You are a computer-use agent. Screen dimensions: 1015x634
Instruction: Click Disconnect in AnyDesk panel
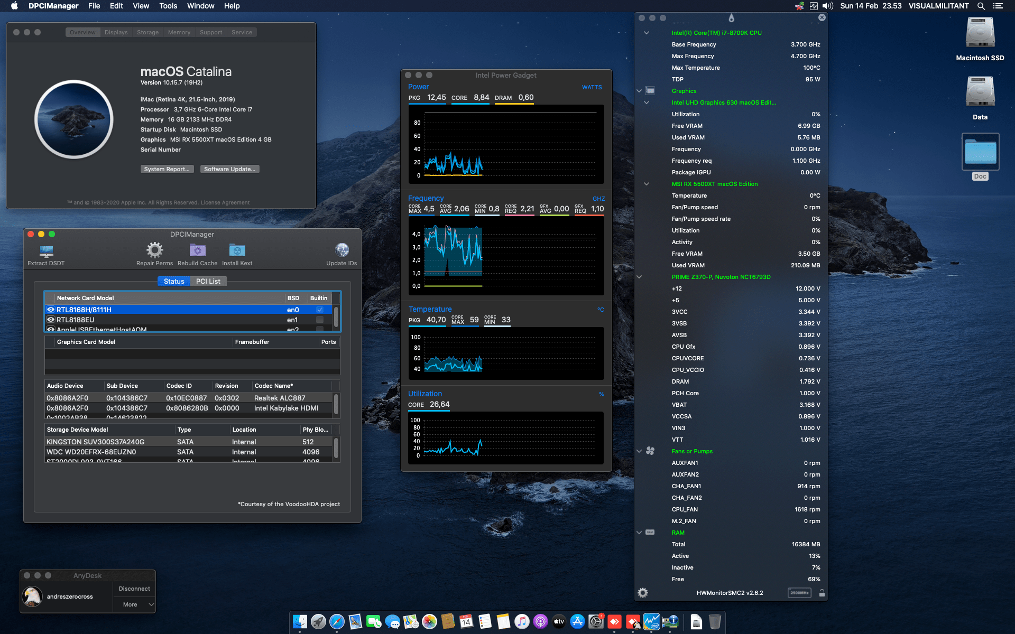pyautogui.click(x=134, y=589)
